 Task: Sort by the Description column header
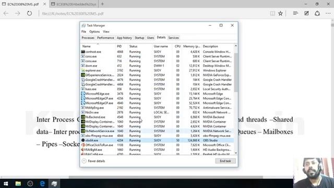pos(217,46)
